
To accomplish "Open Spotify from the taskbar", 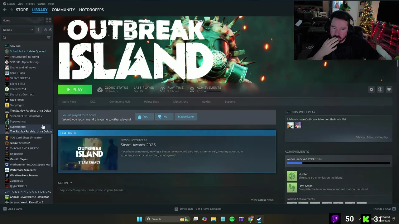I will 232,219.
